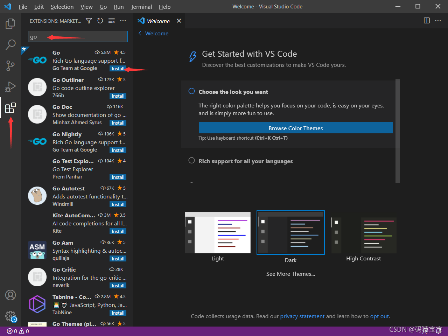Open the Go Themes extension entry
The height and width of the screenshot is (336, 448).
click(x=77, y=324)
